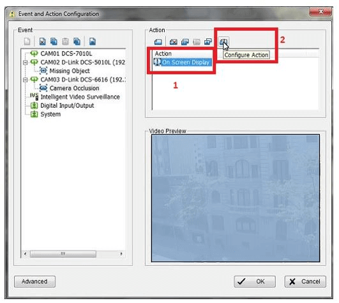
Task: Click the delete event icon with X
Action: (x=42, y=41)
